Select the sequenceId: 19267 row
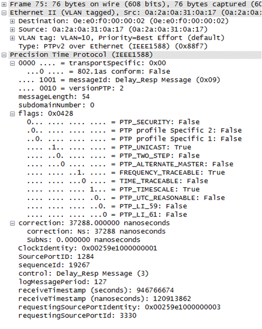262x329 pixels. point(54,265)
